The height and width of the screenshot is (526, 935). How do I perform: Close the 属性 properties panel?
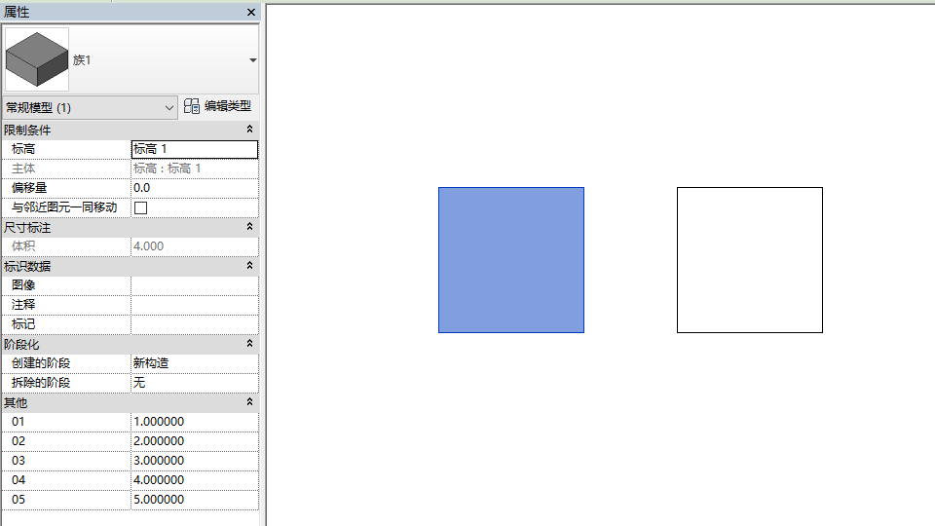tap(251, 12)
